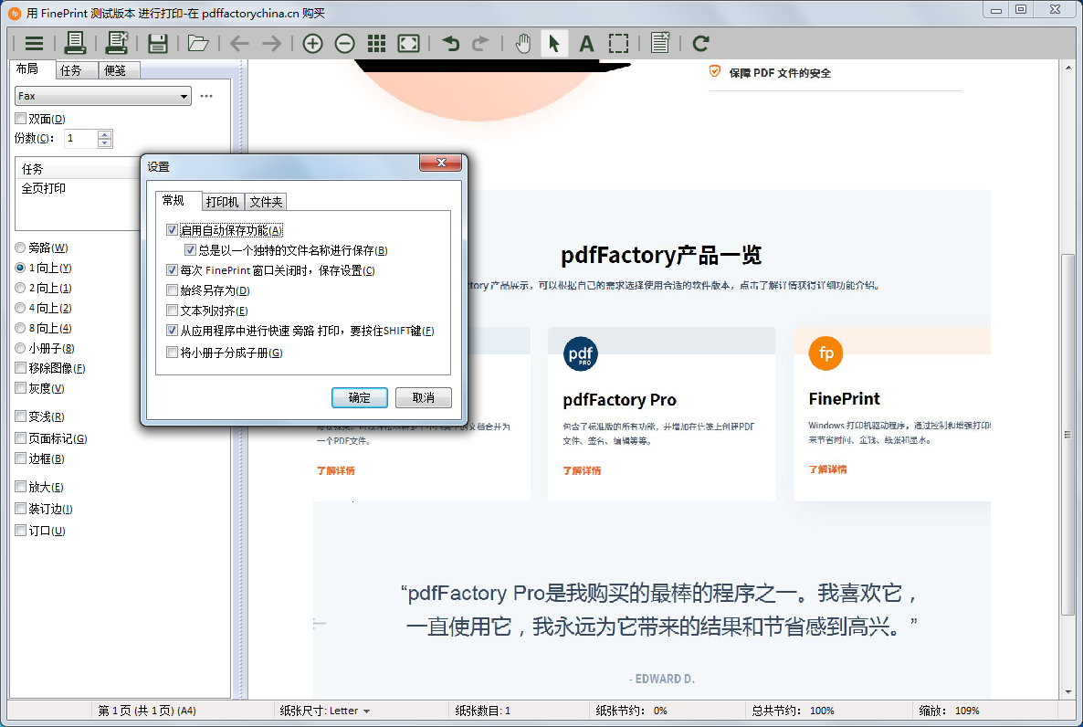Enable 移除图像 checkbox

(x=21, y=368)
